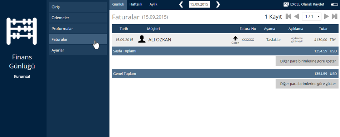Show other currencies under Sayfa Toplamı
340x137 pixels.
click(x=307, y=61)
